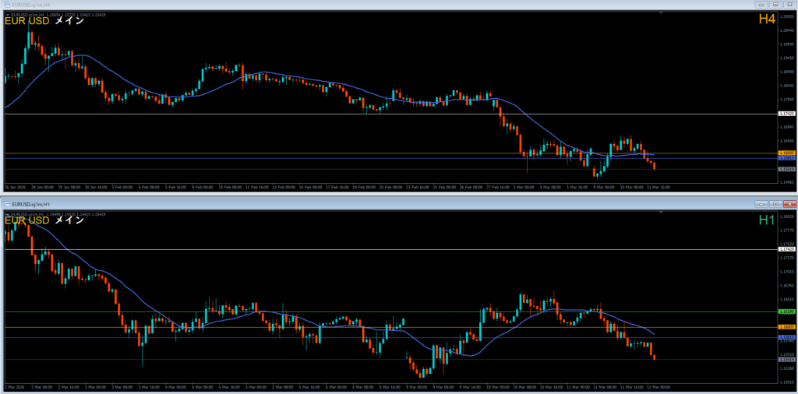Select the H4 chart title bar
The height and width of the screenshot is (394, 798).
[390, 5]
